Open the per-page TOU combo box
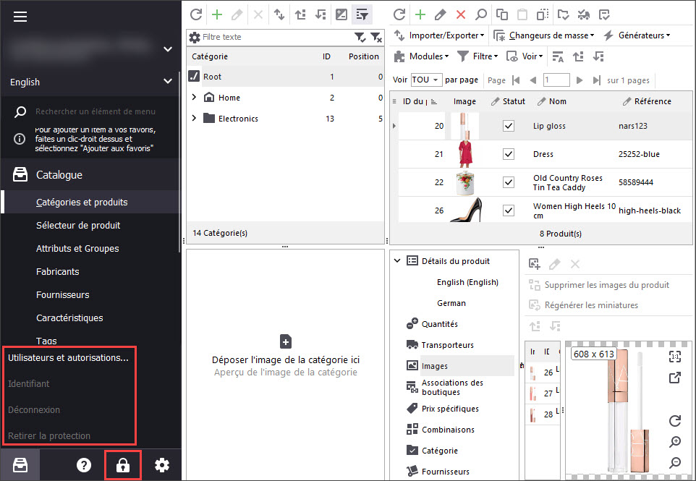696x481 pixels. 425,80
